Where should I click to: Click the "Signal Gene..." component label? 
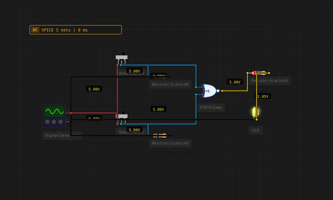62,135
